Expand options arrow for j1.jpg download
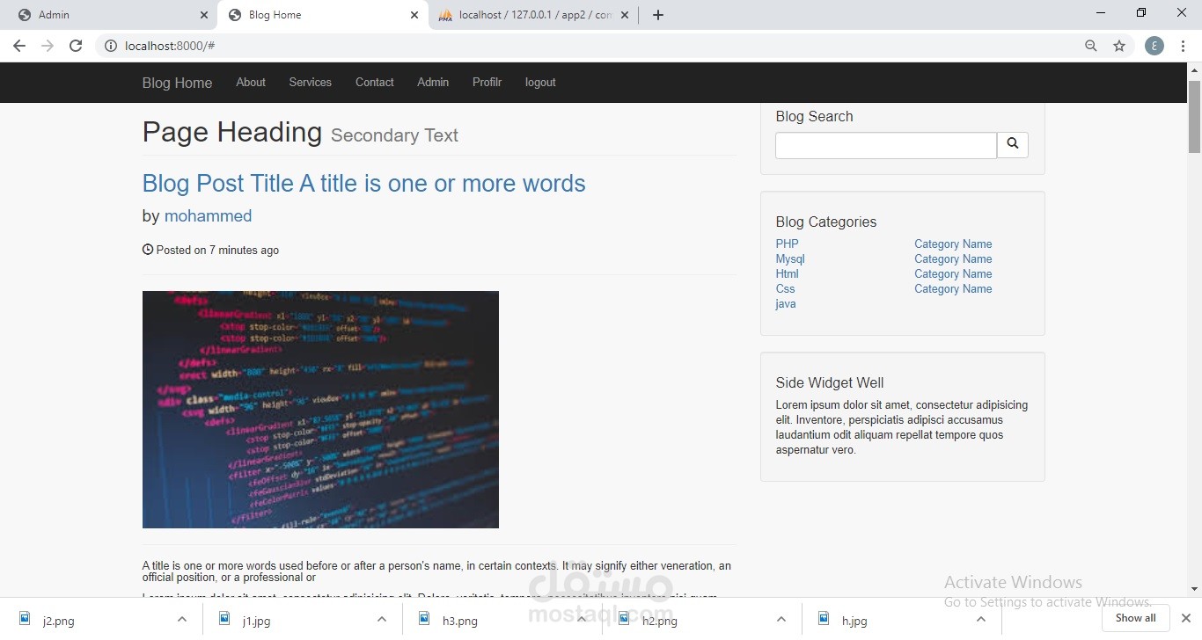 (x=382, y=620)
